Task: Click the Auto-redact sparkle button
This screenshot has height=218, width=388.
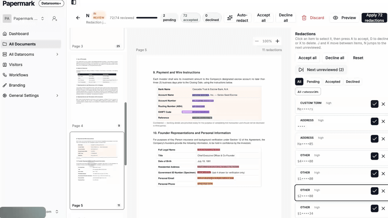Action: click(x=238, y=18)
